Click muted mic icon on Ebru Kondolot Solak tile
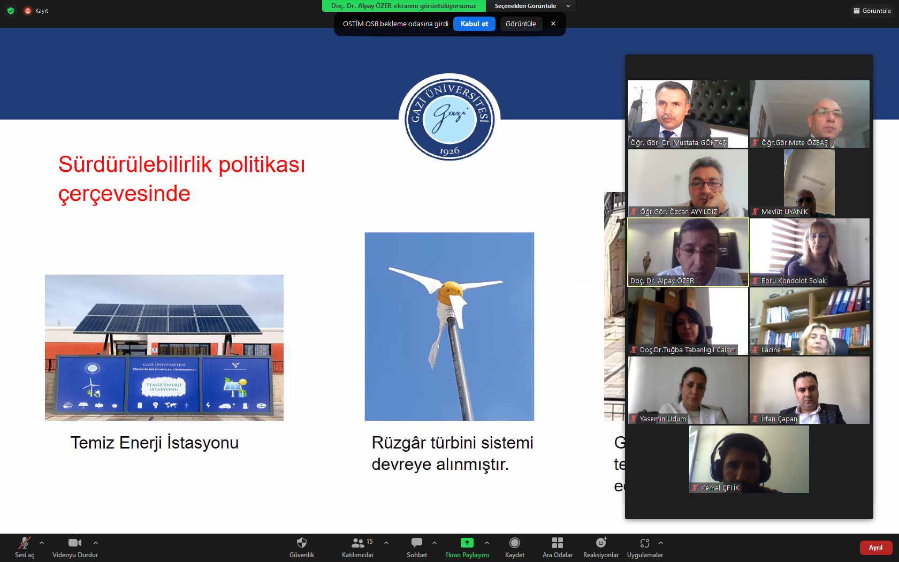This screenshot has height=562, width=899. click(755, 280)
